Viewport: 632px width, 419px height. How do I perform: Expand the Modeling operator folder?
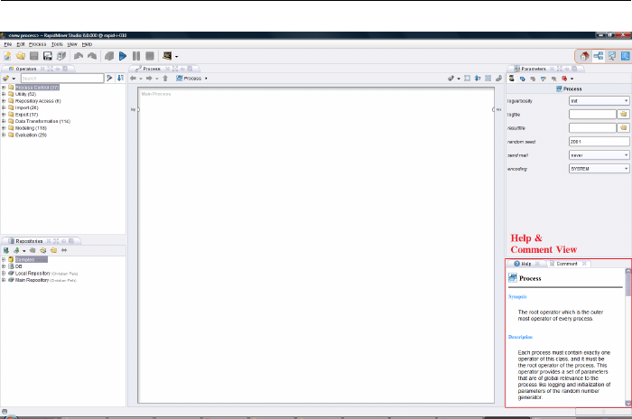[x=4, y=128]
